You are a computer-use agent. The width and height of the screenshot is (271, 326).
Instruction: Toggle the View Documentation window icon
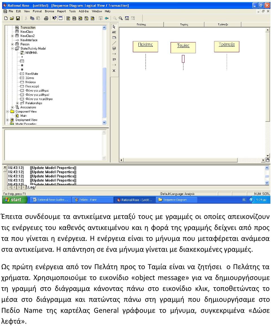(x=61, y=18)
